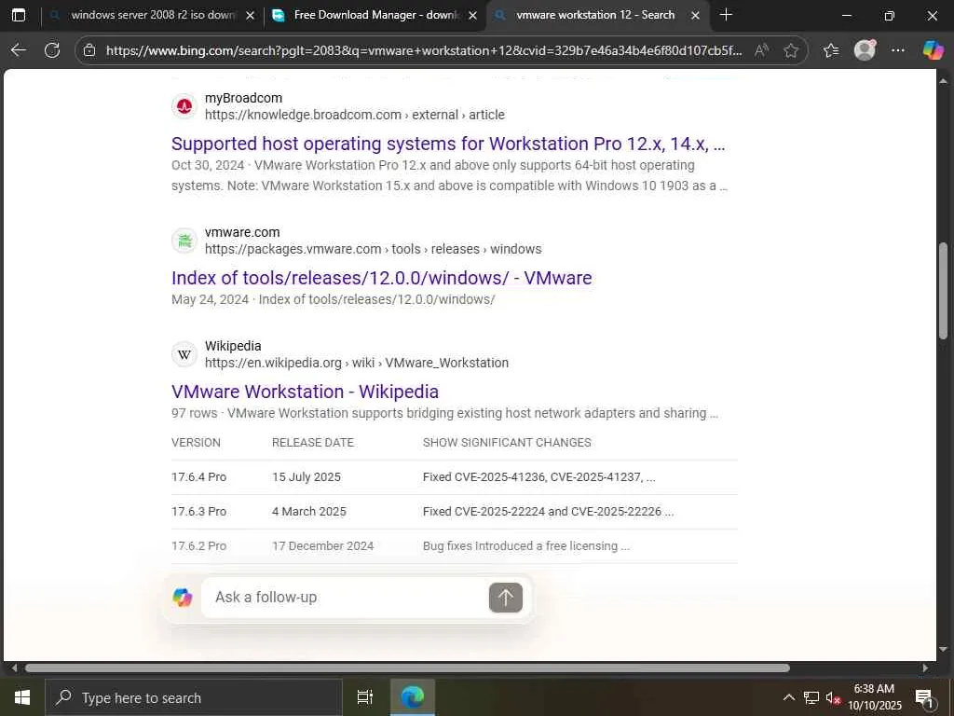Click the 15 July 2025 release date
Screen dimensions: 954x716
pyautogui.click(x=306, y=477)
